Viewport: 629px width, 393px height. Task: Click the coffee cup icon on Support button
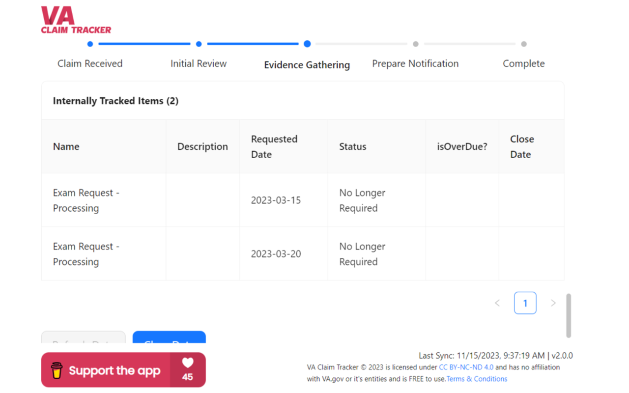tap(57, 369)
